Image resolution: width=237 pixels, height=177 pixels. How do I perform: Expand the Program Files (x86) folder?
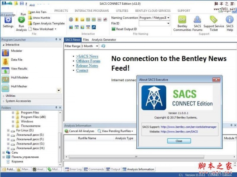point(13,117)
